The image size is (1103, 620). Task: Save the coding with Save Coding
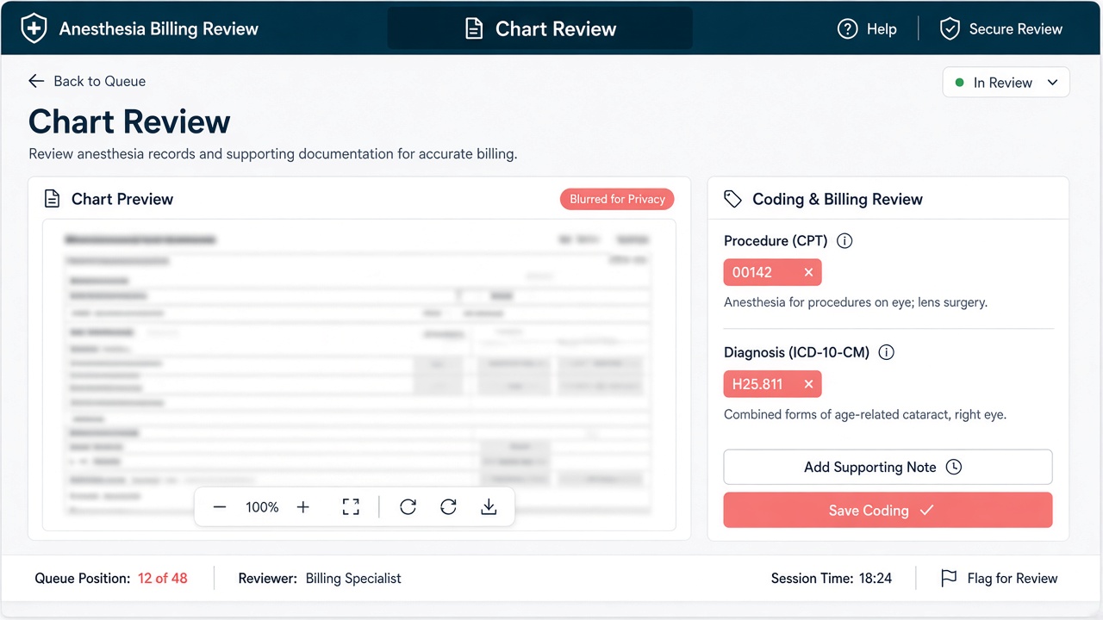[x=888, y=510]
